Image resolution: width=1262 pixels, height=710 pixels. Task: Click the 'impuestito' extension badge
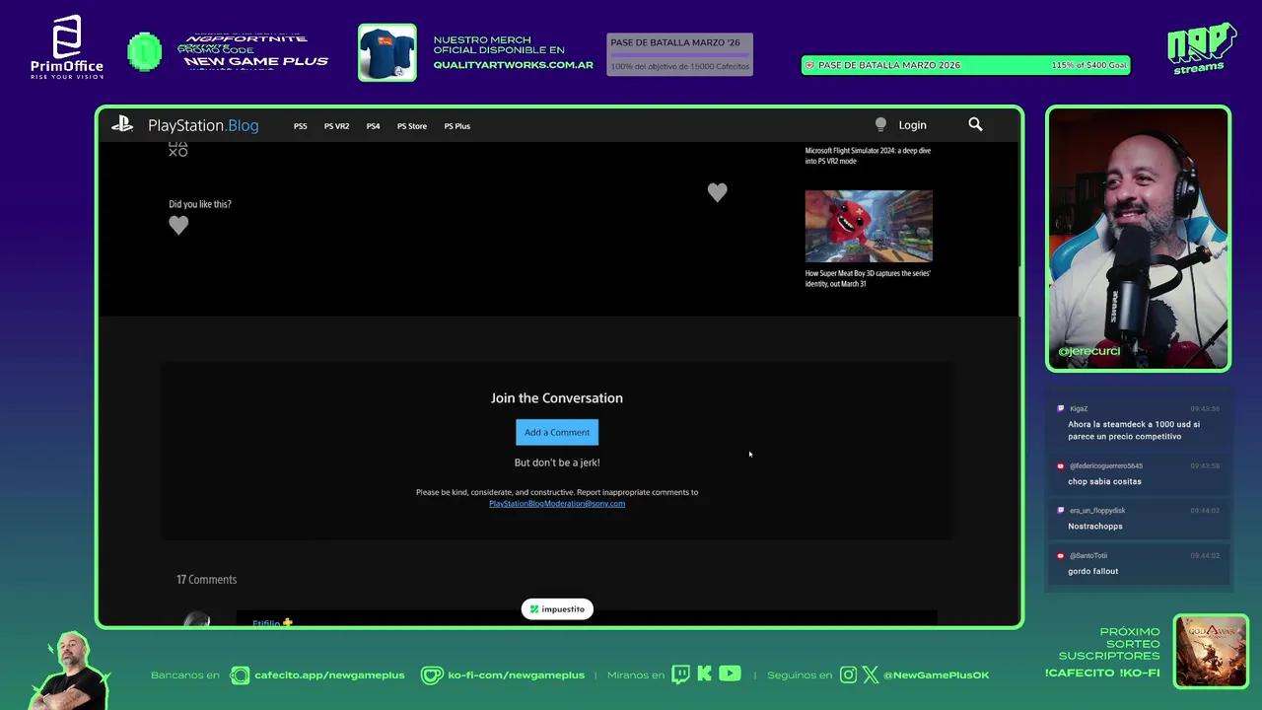pos(557,609)
